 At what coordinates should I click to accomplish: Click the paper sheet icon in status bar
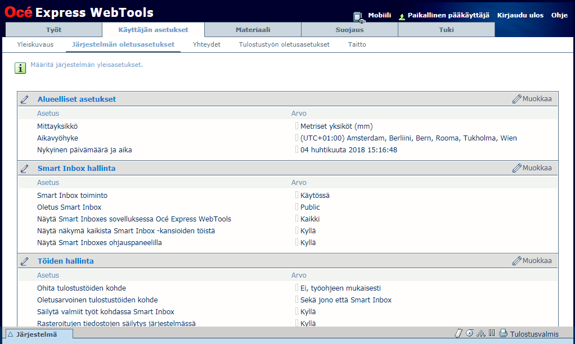point(458,333)
